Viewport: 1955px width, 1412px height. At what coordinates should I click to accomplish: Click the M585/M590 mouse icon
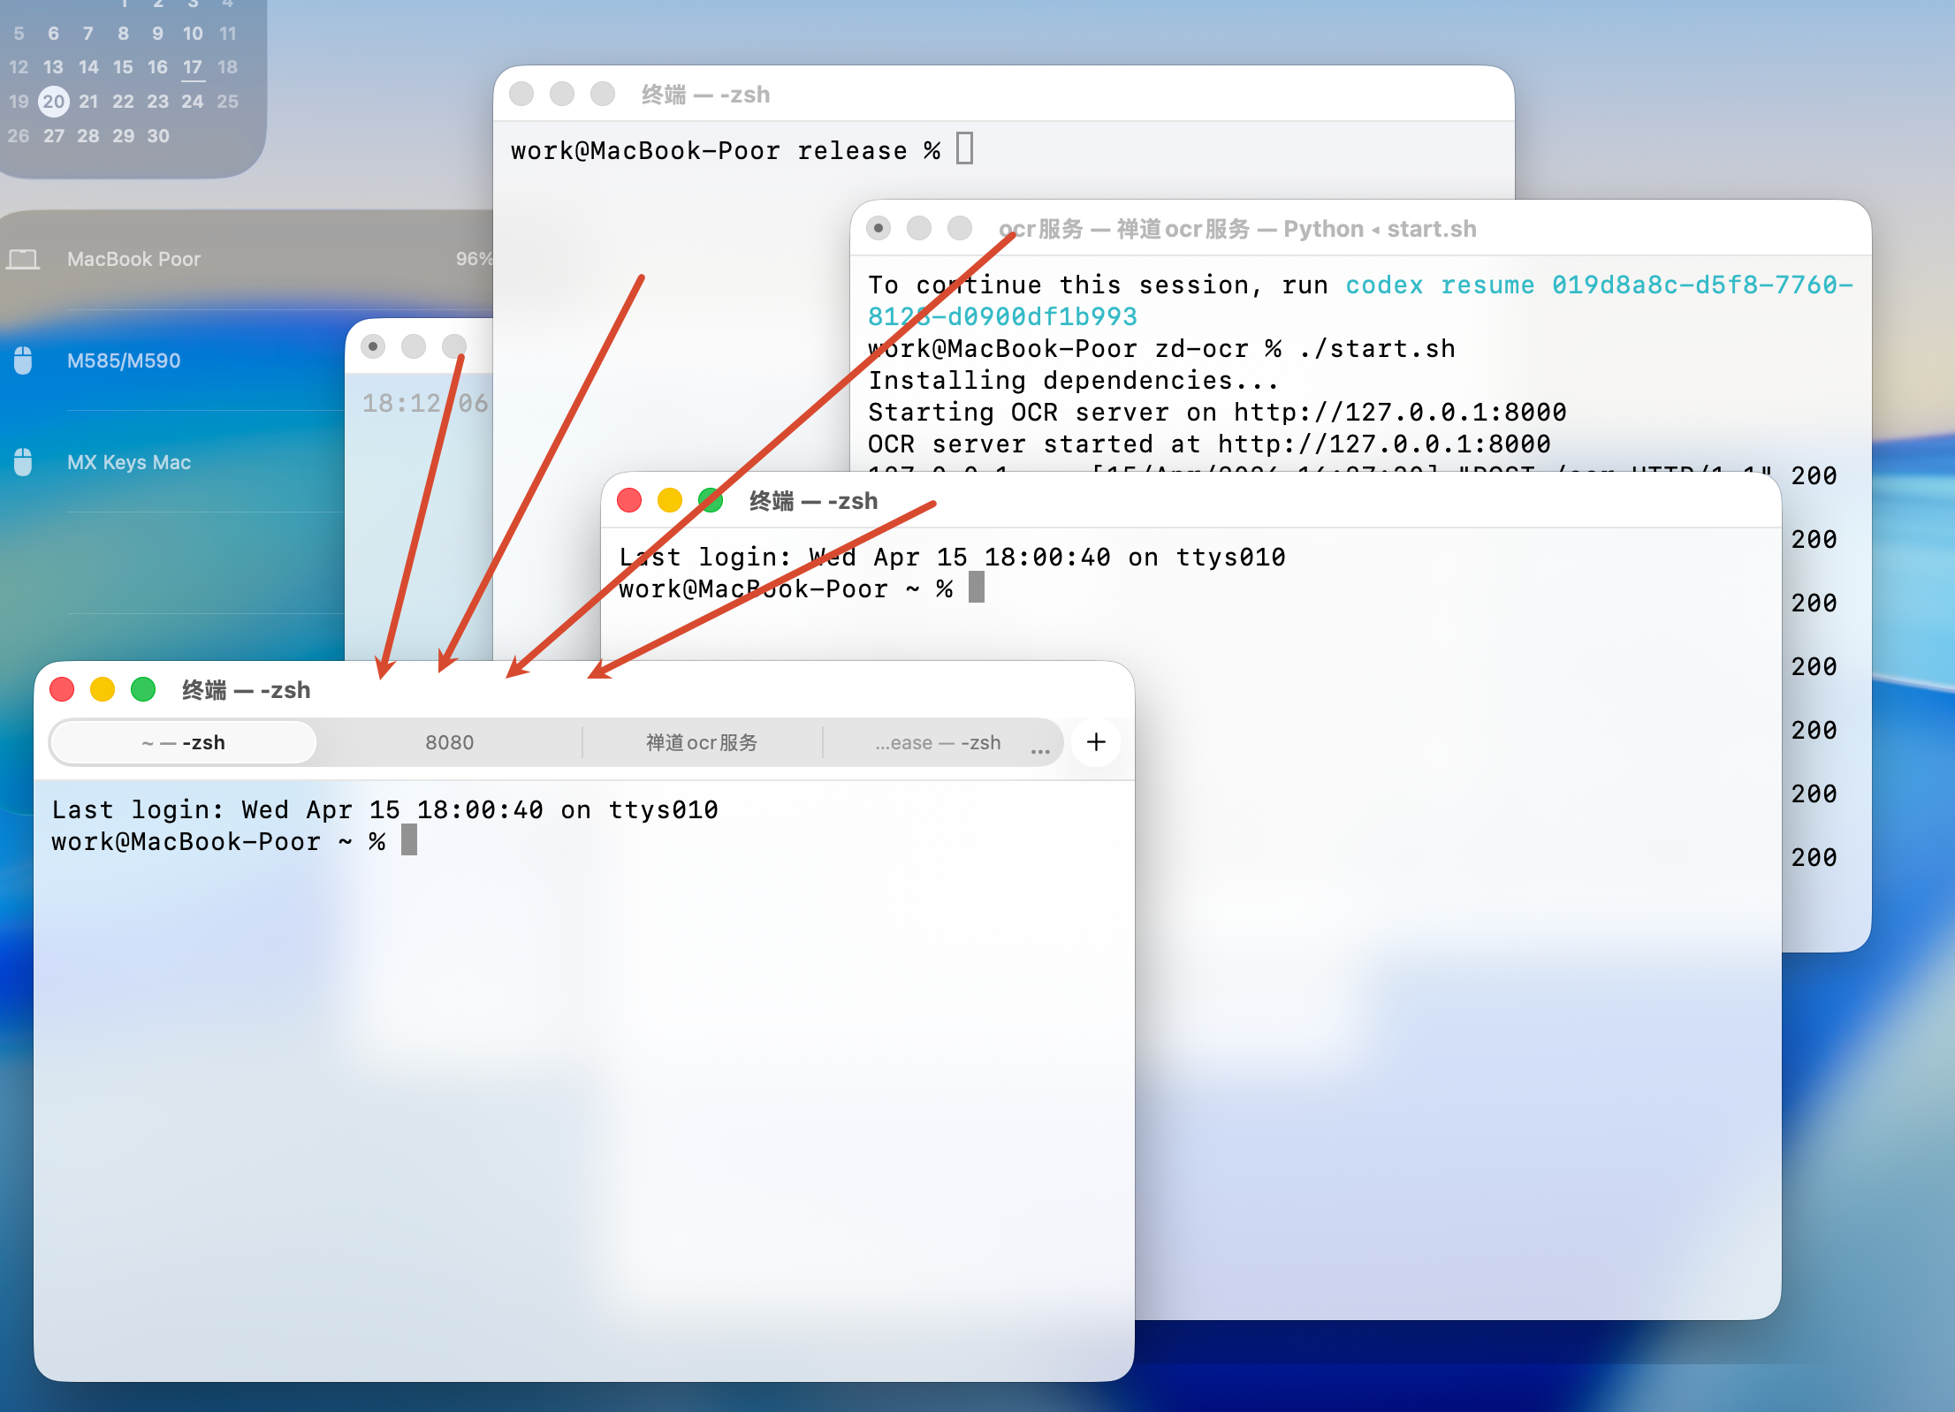coord(24,361)
